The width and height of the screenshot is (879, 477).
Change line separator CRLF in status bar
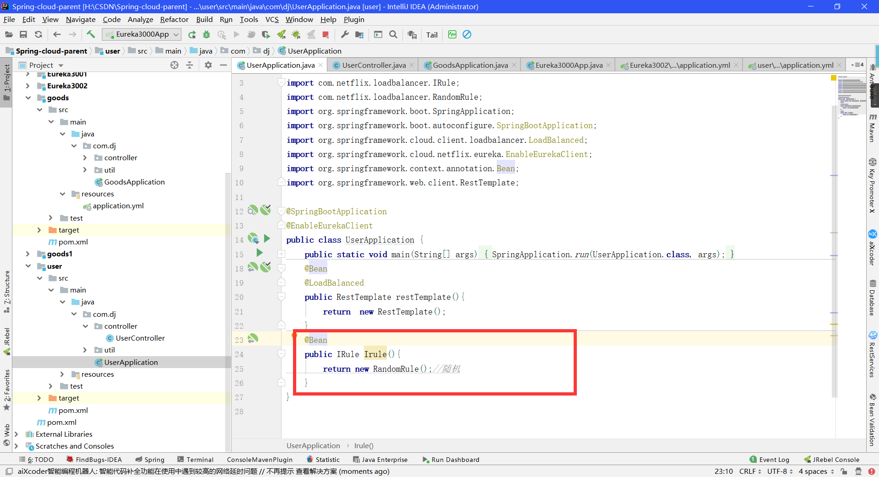pos(750,471)
